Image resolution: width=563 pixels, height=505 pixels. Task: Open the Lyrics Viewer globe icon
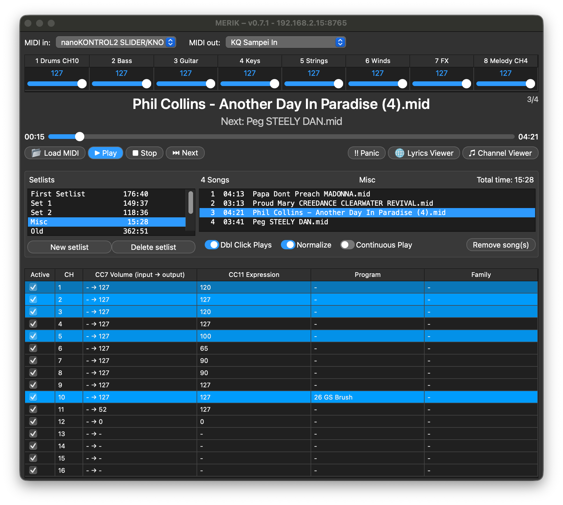(x=400, y=153)
